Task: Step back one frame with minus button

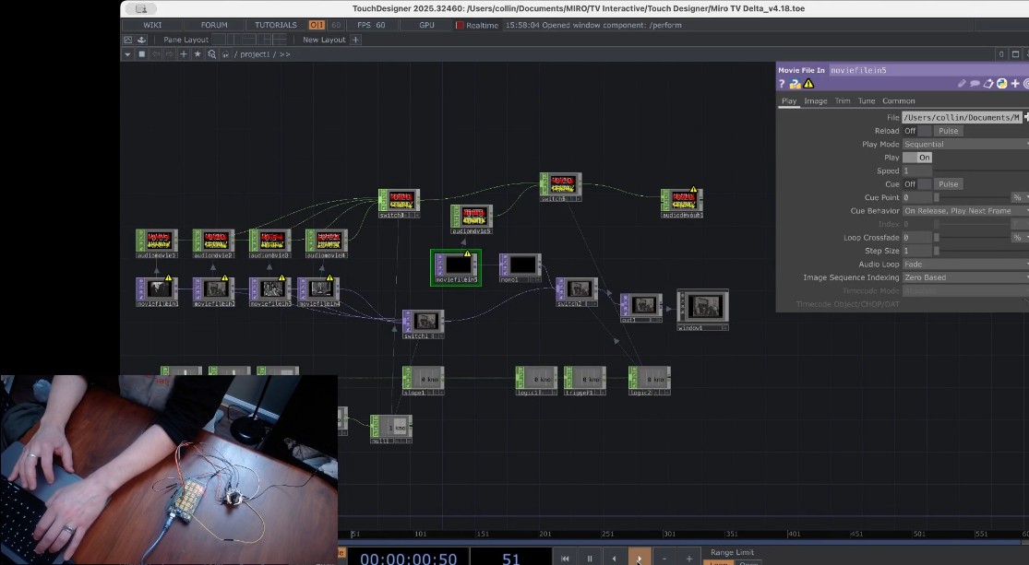Action: pyautogui.click(x=664, y=559)
